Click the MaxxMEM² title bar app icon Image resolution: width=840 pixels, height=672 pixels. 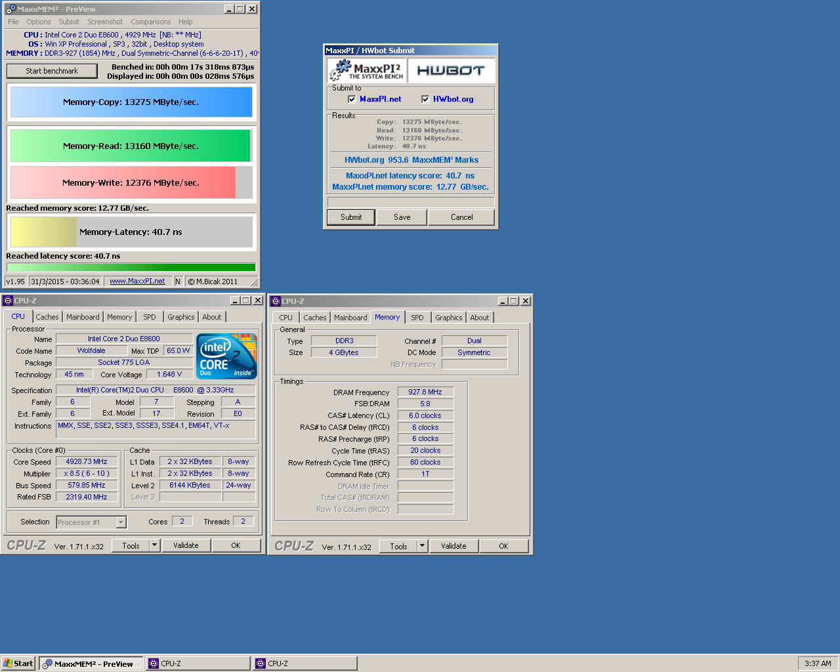(x=10, y=9)
